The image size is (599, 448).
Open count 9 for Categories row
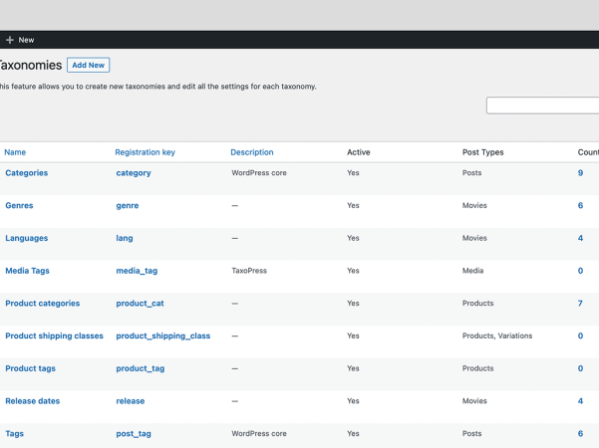click(580, 173)
